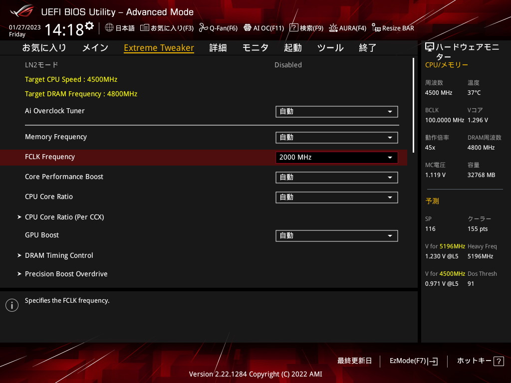Click the 1.119 V MC電圧 value
This screenshot has height=383, width=511.
tap(435, 175)
